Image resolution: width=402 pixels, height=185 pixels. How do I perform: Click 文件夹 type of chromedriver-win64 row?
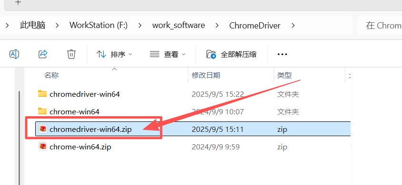pyautogui.click(x=288, y=94)
